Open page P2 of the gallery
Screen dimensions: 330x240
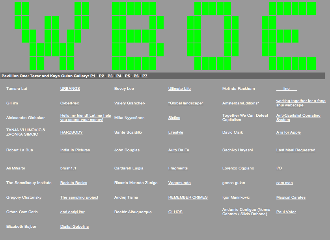pyautogui.click(x=101, y=76)
